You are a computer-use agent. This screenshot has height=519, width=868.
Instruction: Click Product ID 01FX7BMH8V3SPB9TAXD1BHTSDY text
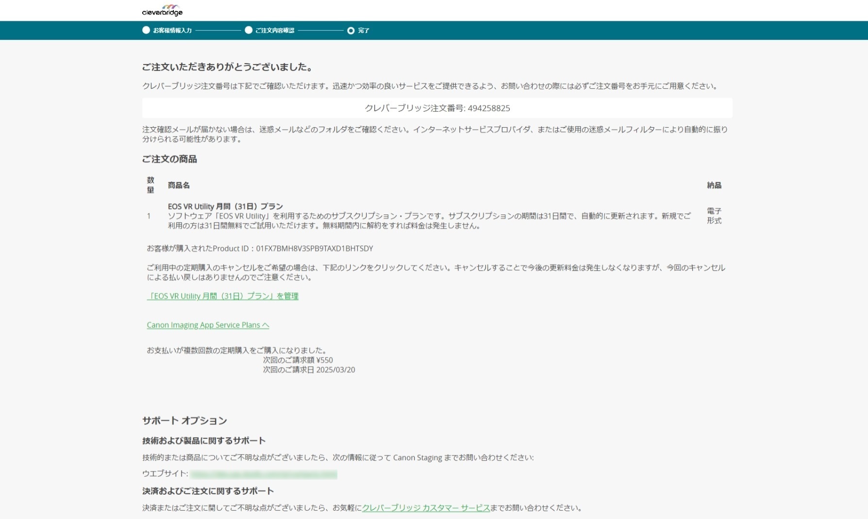click(x=315, y=248)
